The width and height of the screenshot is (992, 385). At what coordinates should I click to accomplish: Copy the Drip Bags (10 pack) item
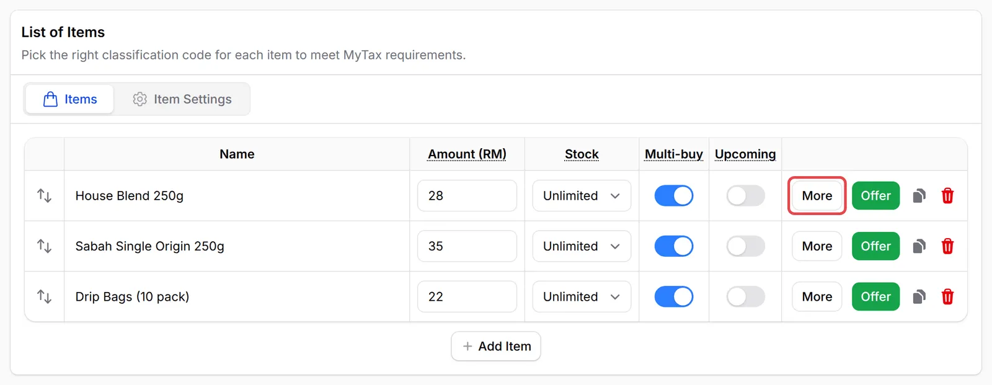click(x=919, y=296)
